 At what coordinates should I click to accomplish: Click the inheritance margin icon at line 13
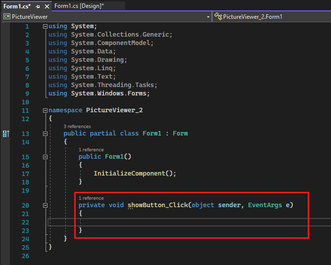(x=6, y=133)
